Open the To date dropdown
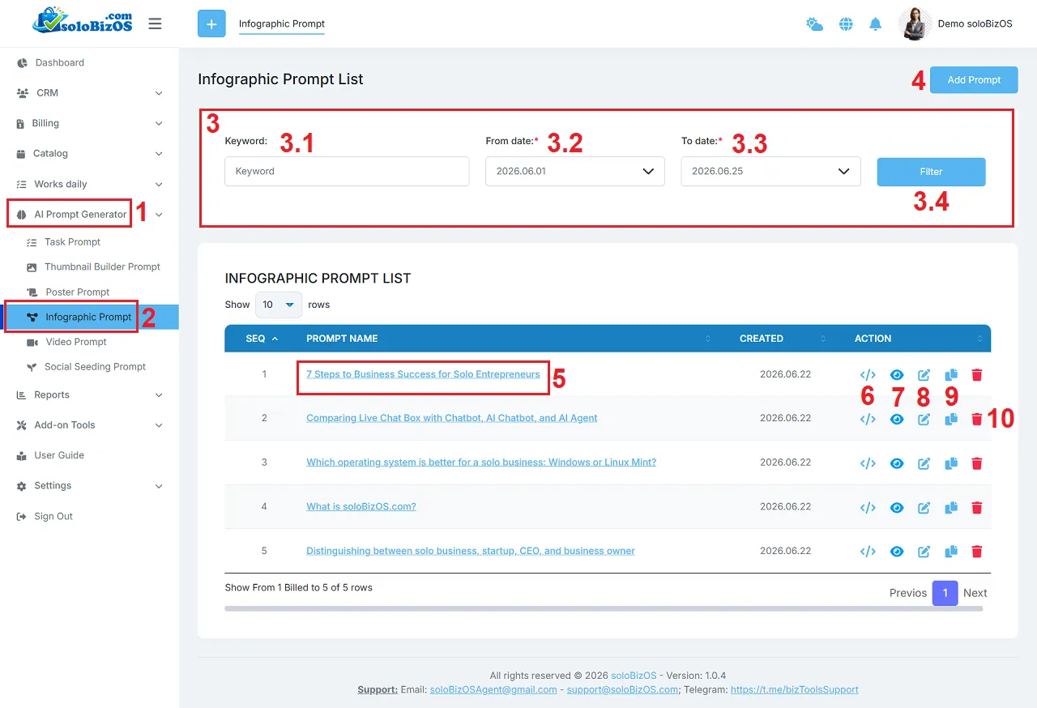Image resolution: width=1037 pixels, height=708 pixels. coord(771,172)
